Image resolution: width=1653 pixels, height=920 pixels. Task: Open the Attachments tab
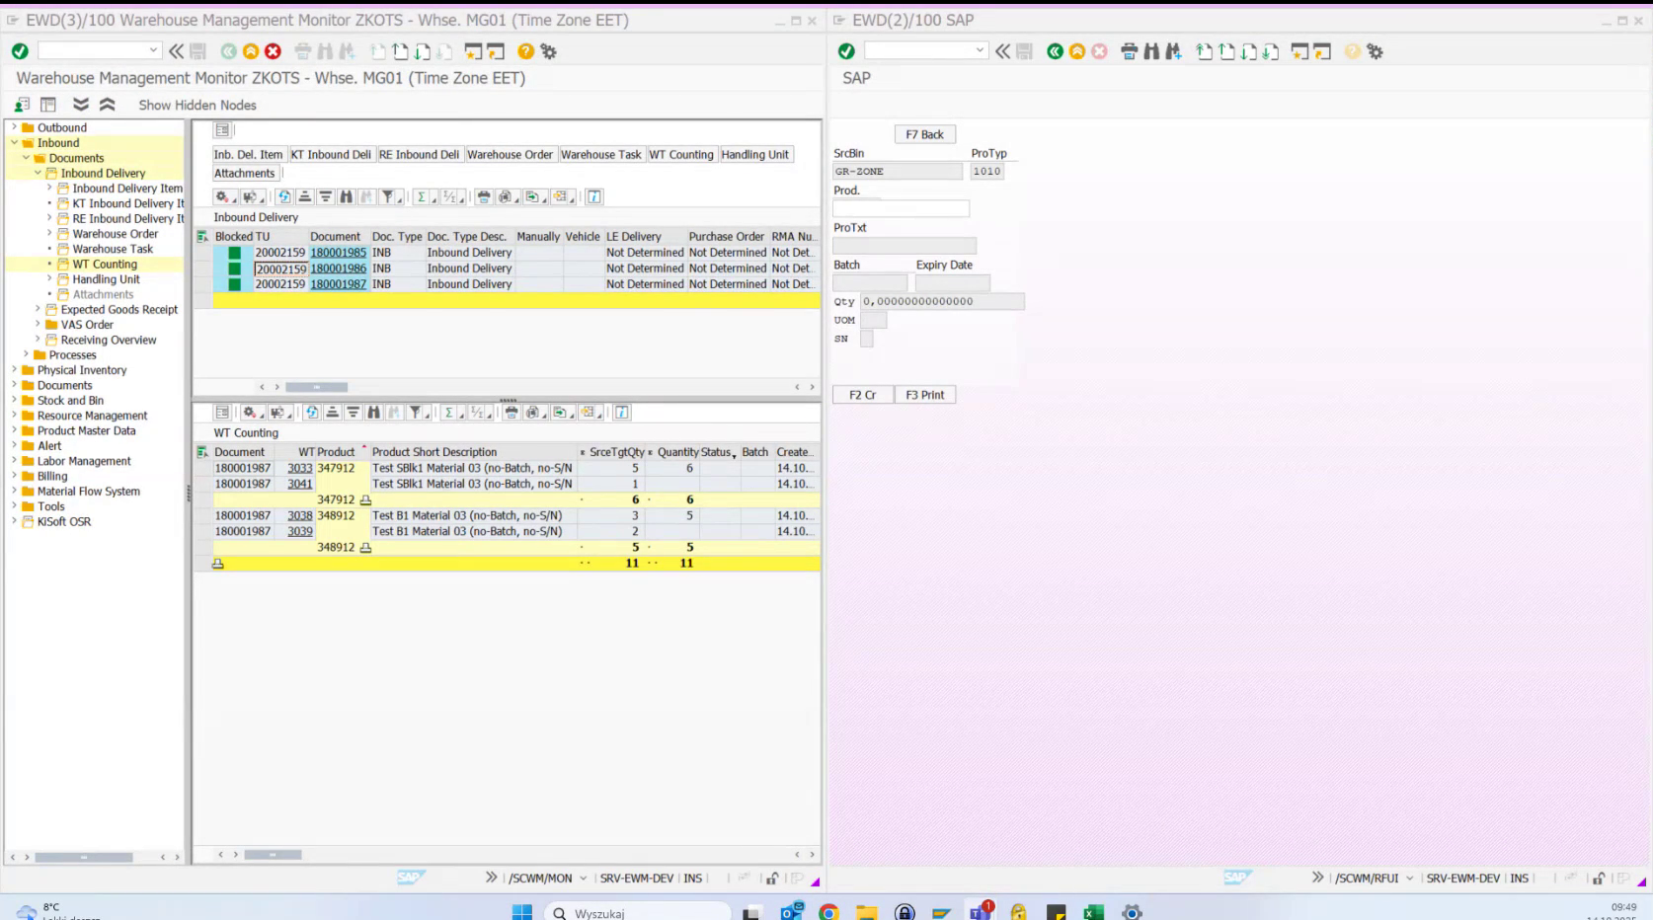click(x=244, y=173)
